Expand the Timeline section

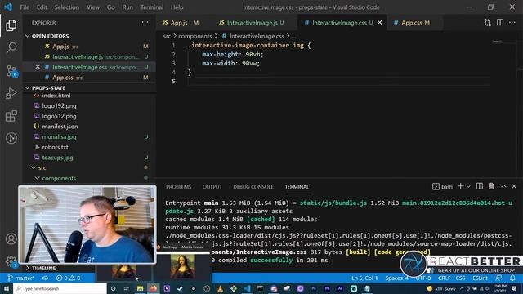[x=43, y=268]
